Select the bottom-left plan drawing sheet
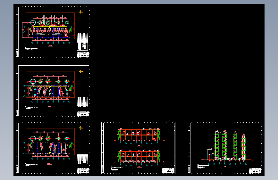Viewport: 278px width, 180px height. [53, 148]
